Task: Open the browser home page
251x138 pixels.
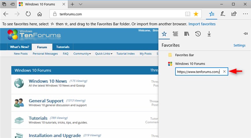Action: 39,14
